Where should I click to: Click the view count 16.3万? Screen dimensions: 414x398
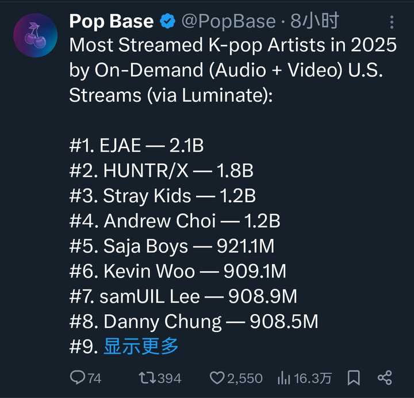[313, 378]
